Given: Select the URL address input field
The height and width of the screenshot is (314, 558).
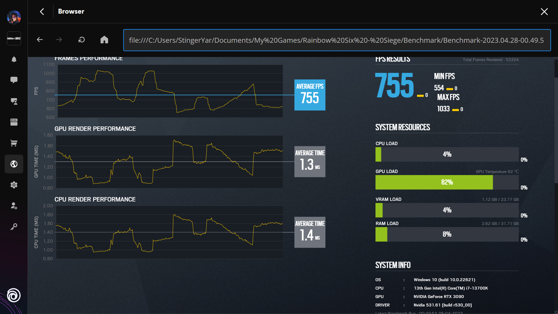Looking at the screenshot, I should click(337, 40).
